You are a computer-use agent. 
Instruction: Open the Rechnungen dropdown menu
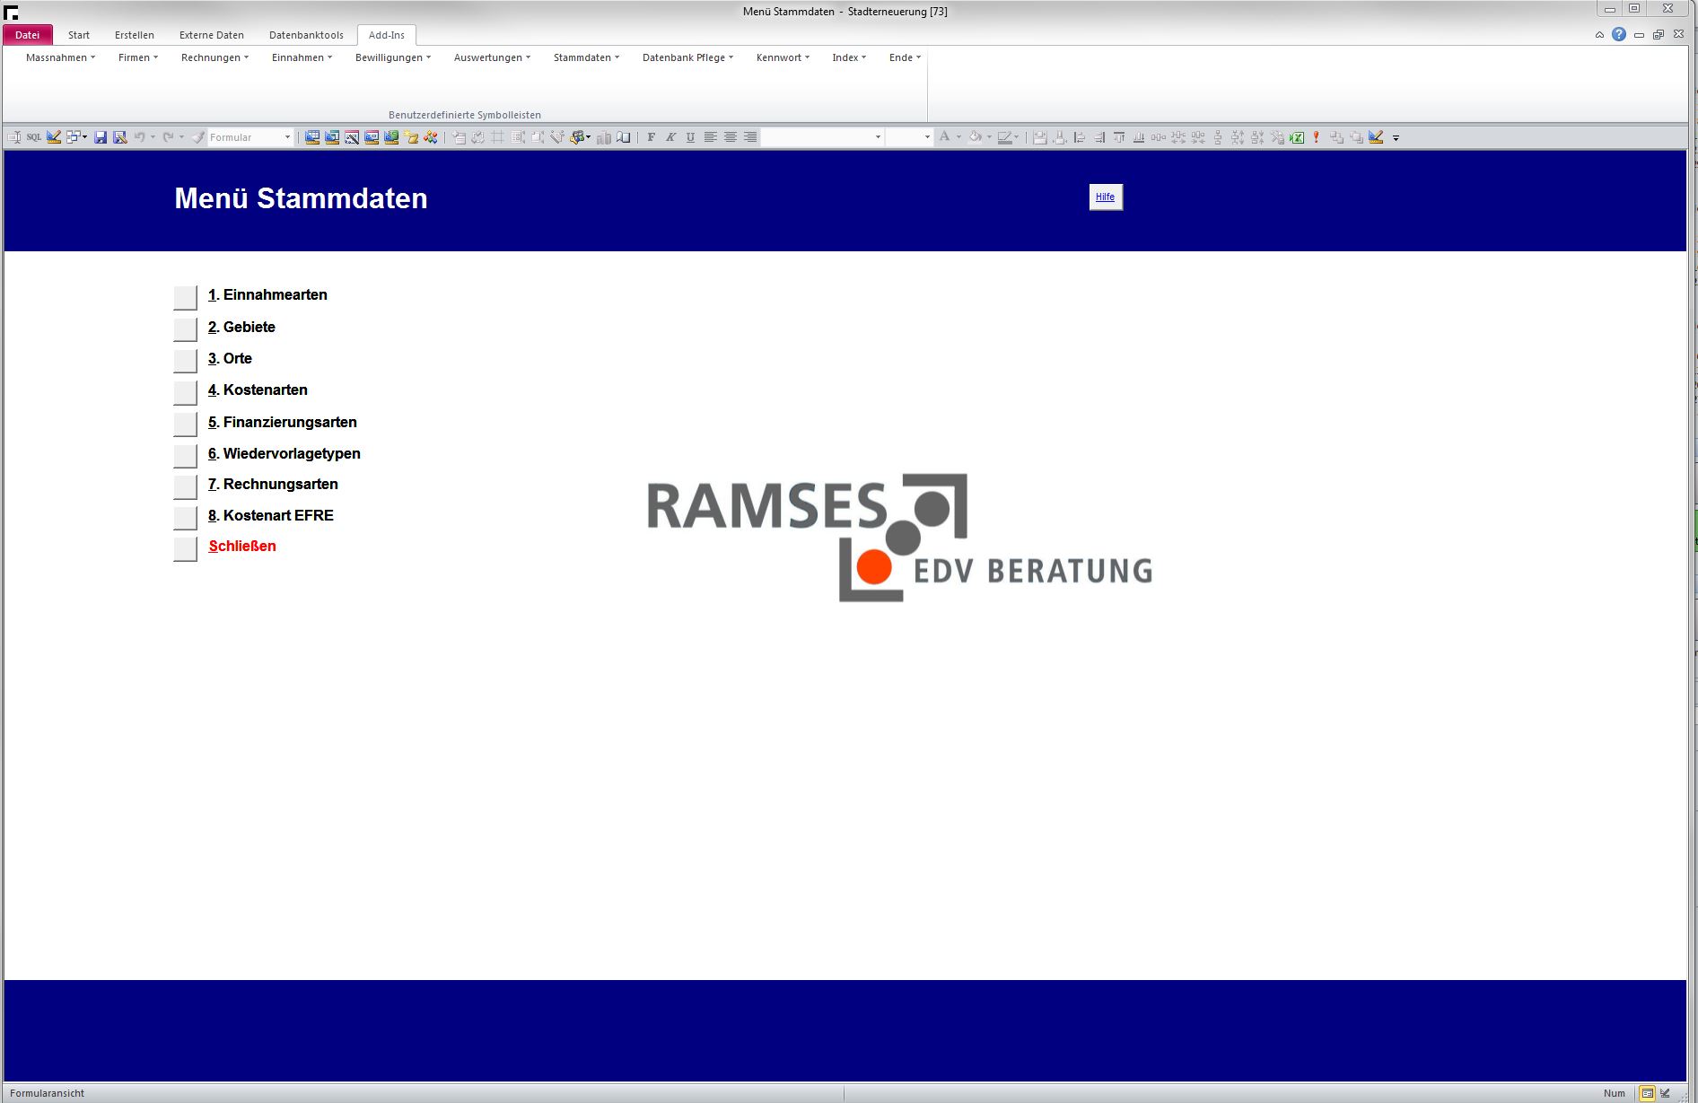click(214, 57)
